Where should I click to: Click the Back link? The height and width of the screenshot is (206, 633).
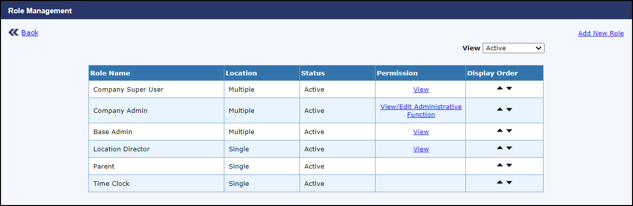[x=30, y=33]
